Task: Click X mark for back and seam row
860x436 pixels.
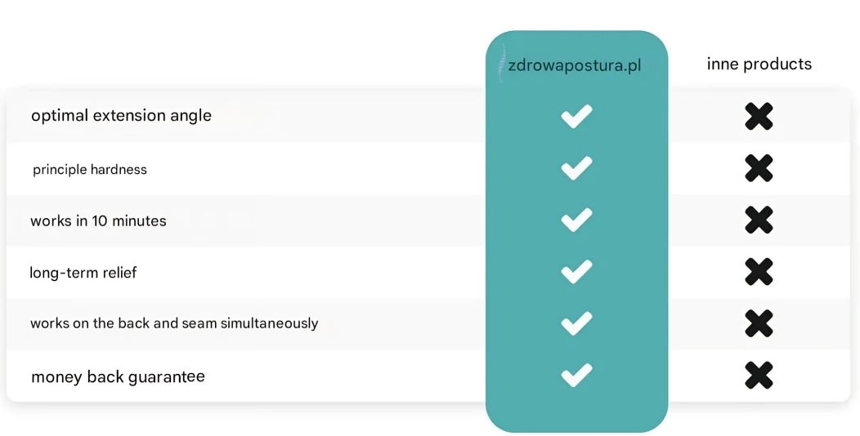Action: pyautogui.click(x=759, y=323)
